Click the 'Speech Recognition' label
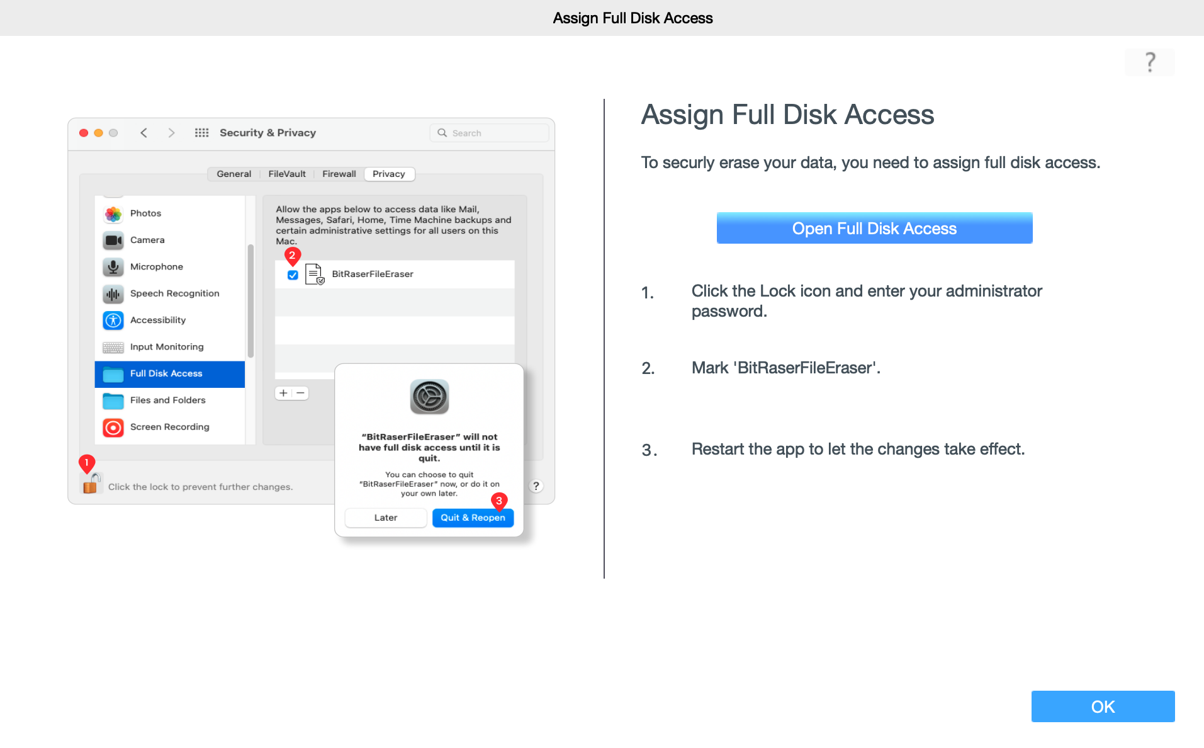Screen dimensions: 1204x748 (174, 293)
